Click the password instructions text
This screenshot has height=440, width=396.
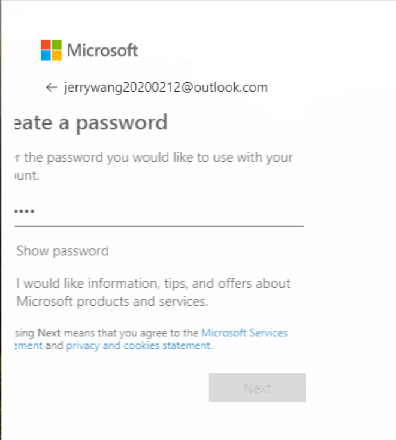[x=153, y=158]
